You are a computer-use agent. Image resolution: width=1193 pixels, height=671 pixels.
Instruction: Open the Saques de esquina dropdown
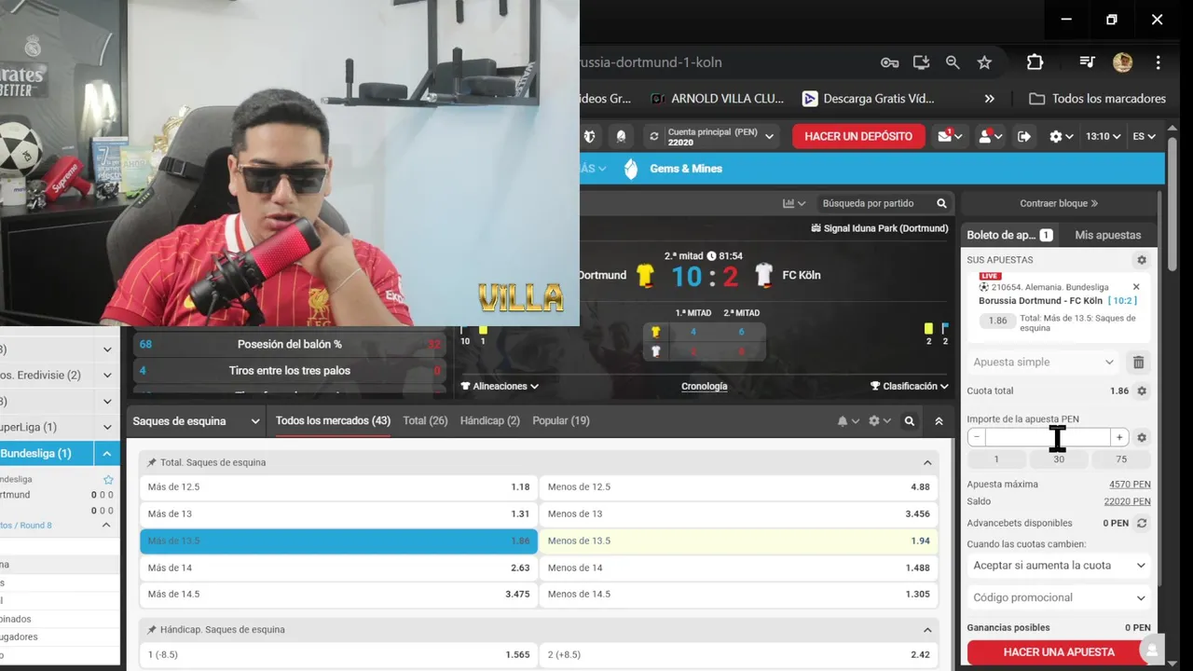(196, 421)
